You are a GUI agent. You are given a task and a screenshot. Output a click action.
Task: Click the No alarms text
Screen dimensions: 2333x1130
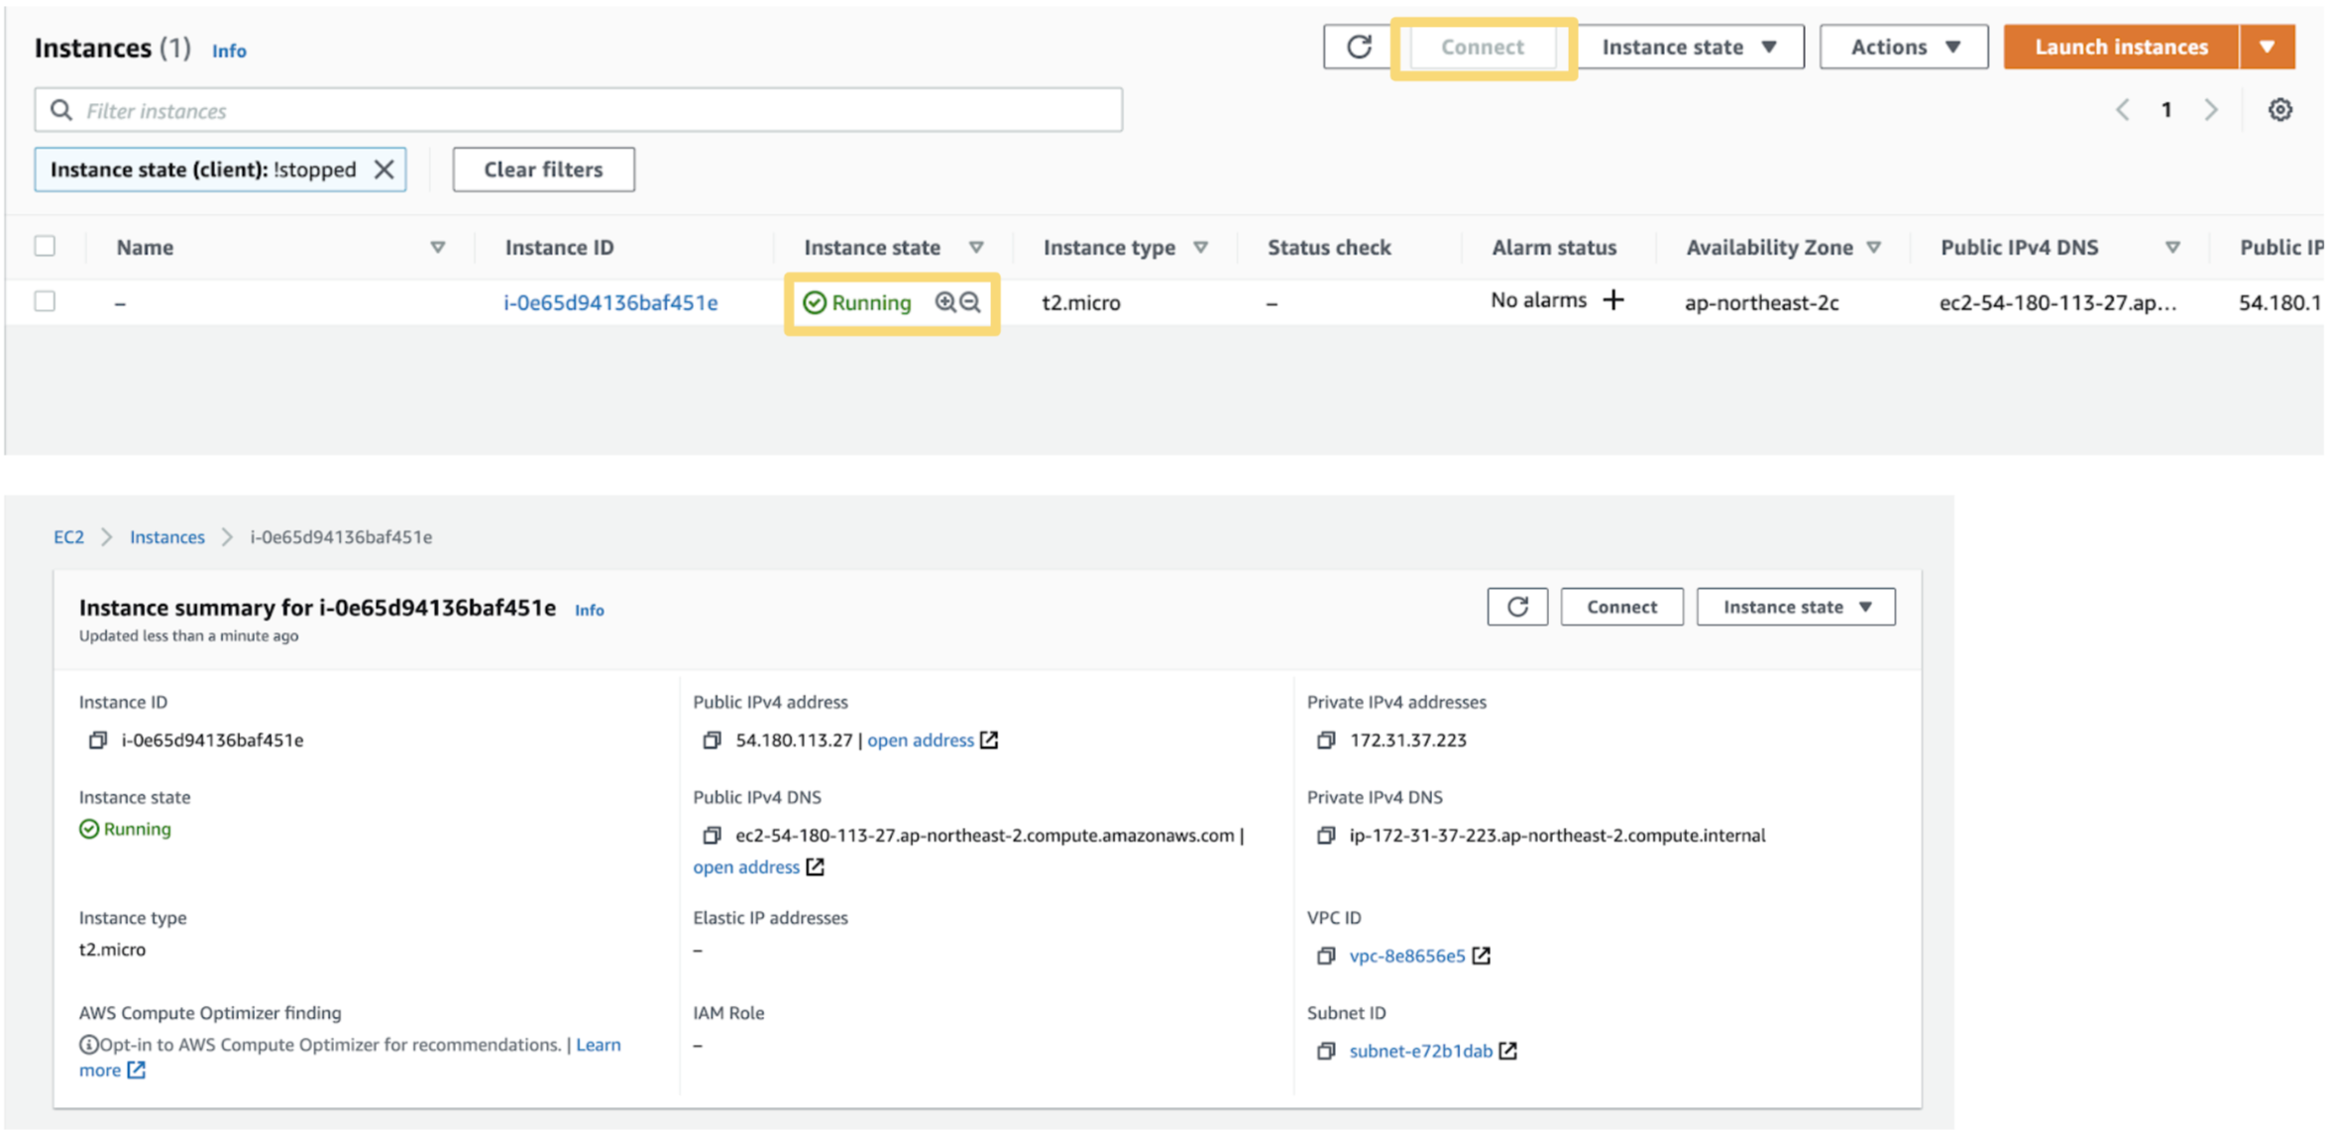(1538, 300)
